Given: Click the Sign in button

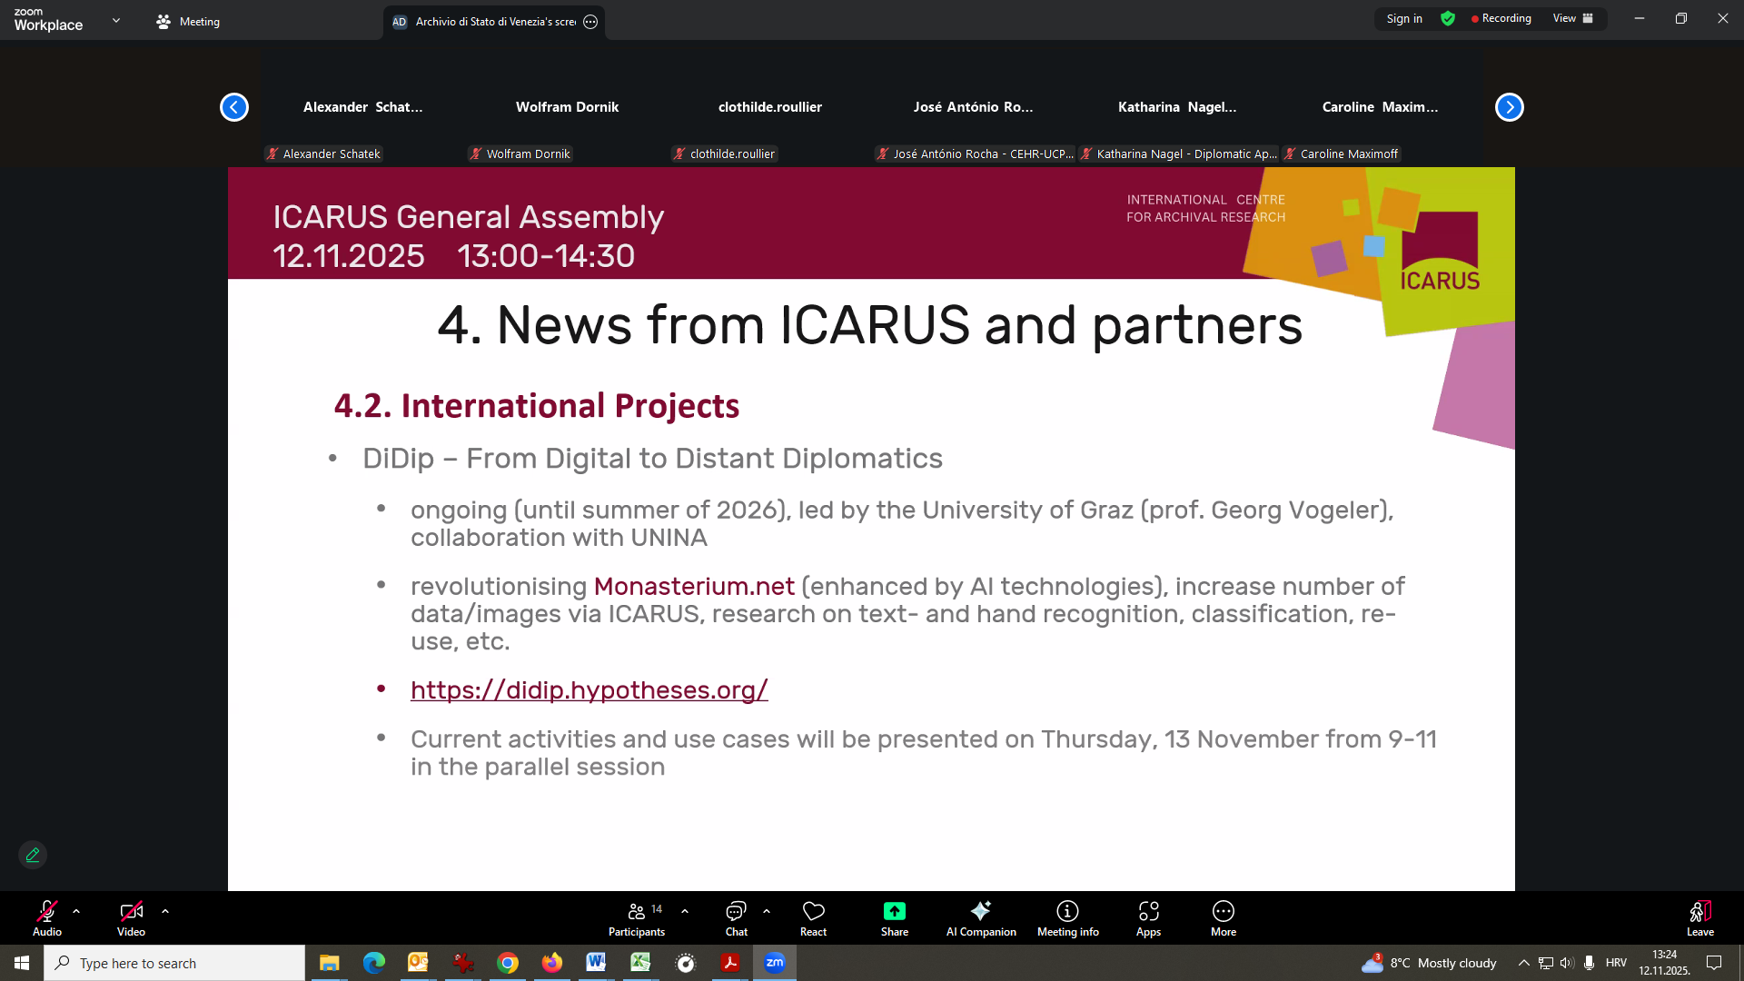Looking at the screenshot, I should pyautogui.click(x=1404, y=19).
